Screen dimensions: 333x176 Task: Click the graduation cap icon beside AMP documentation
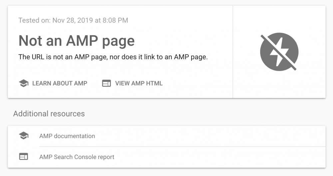pyautogui.click(x=24, y=136)
